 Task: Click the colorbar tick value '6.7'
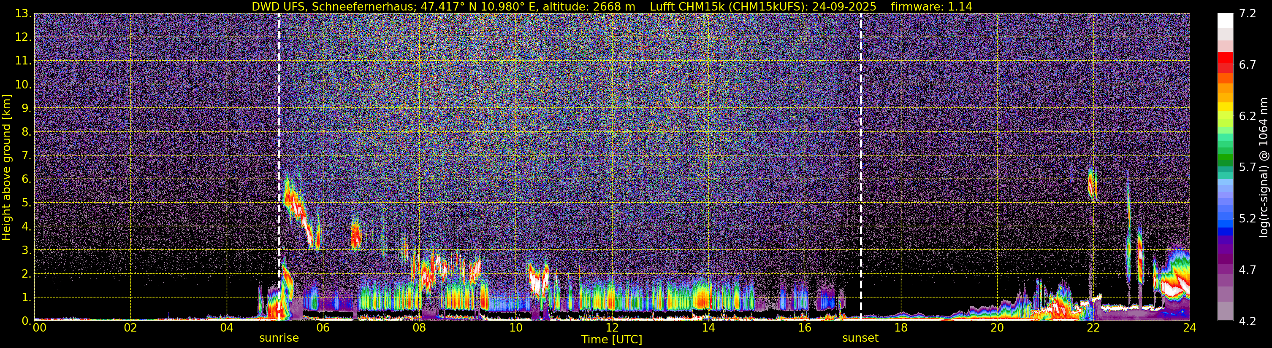pos(1248,64)
